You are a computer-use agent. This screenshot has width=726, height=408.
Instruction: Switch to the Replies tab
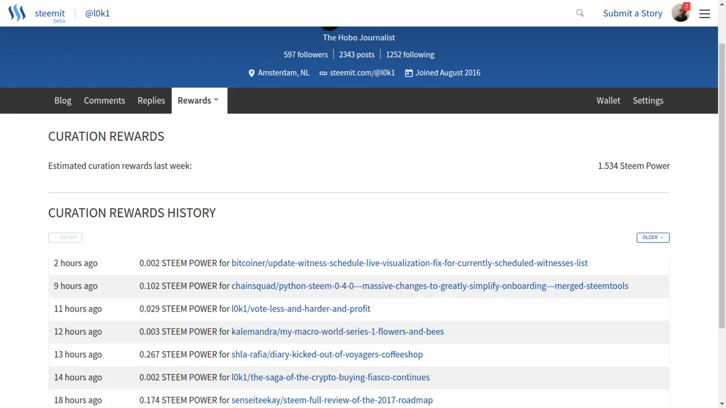151,100
